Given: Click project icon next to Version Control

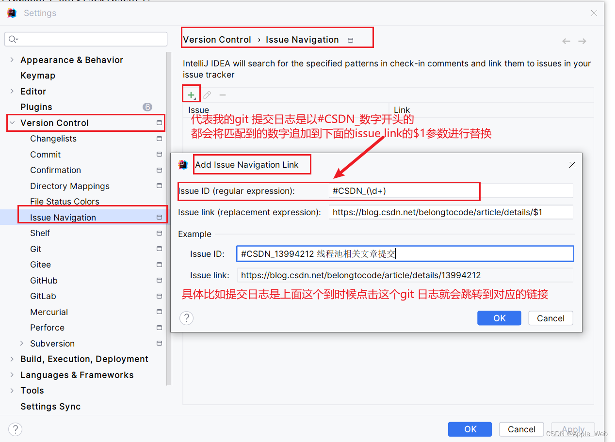Looking at the screenshot, I should pos(159,123).
